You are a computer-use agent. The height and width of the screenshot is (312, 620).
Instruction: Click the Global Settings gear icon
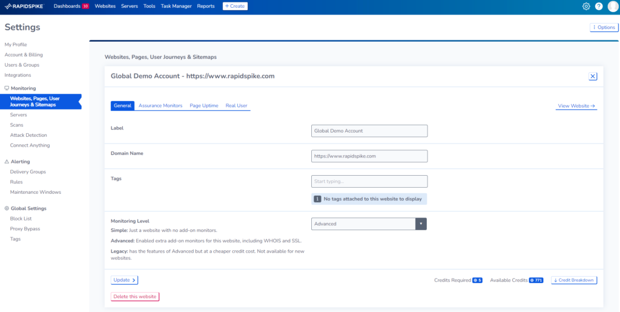pos(7,208)
